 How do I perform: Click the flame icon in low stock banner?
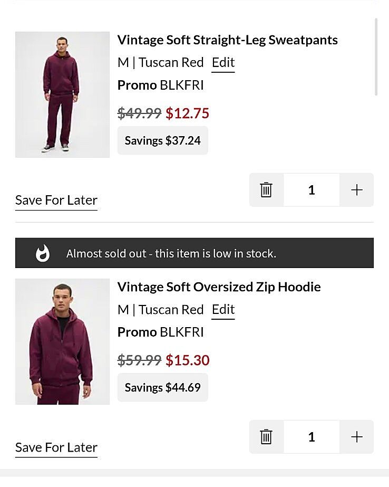pyautogui.click(x=43, y=254)
